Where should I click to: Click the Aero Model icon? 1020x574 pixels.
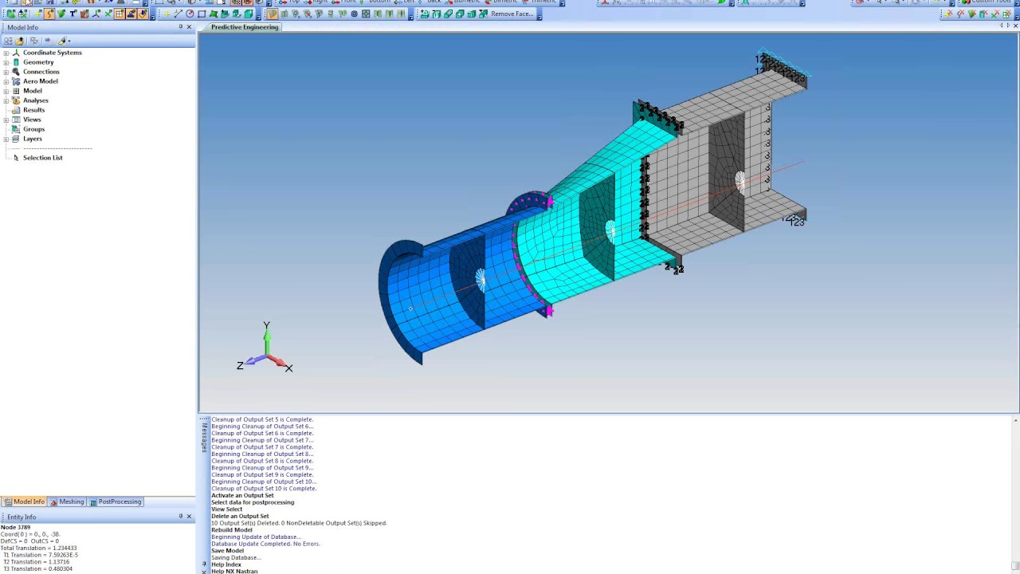[x=16, y=81]
